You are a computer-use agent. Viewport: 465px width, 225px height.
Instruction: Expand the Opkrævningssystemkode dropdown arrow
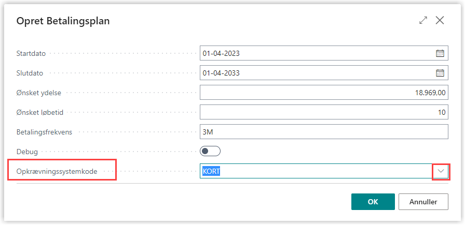[x=441, y=171]
